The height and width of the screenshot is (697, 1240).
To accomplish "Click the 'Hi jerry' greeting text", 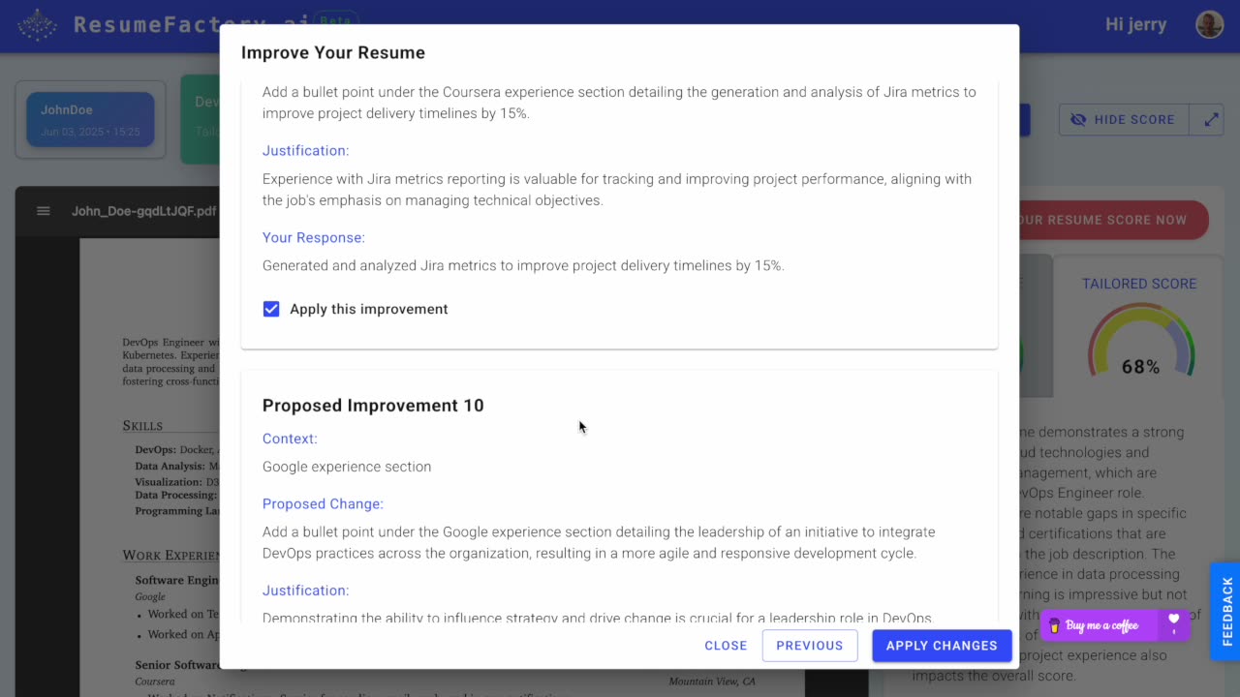I will tap(1136, 24).
